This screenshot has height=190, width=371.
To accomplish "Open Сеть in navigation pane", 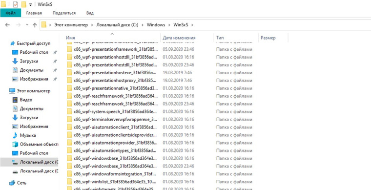I will pyautogui.click(x=21, y=183).
